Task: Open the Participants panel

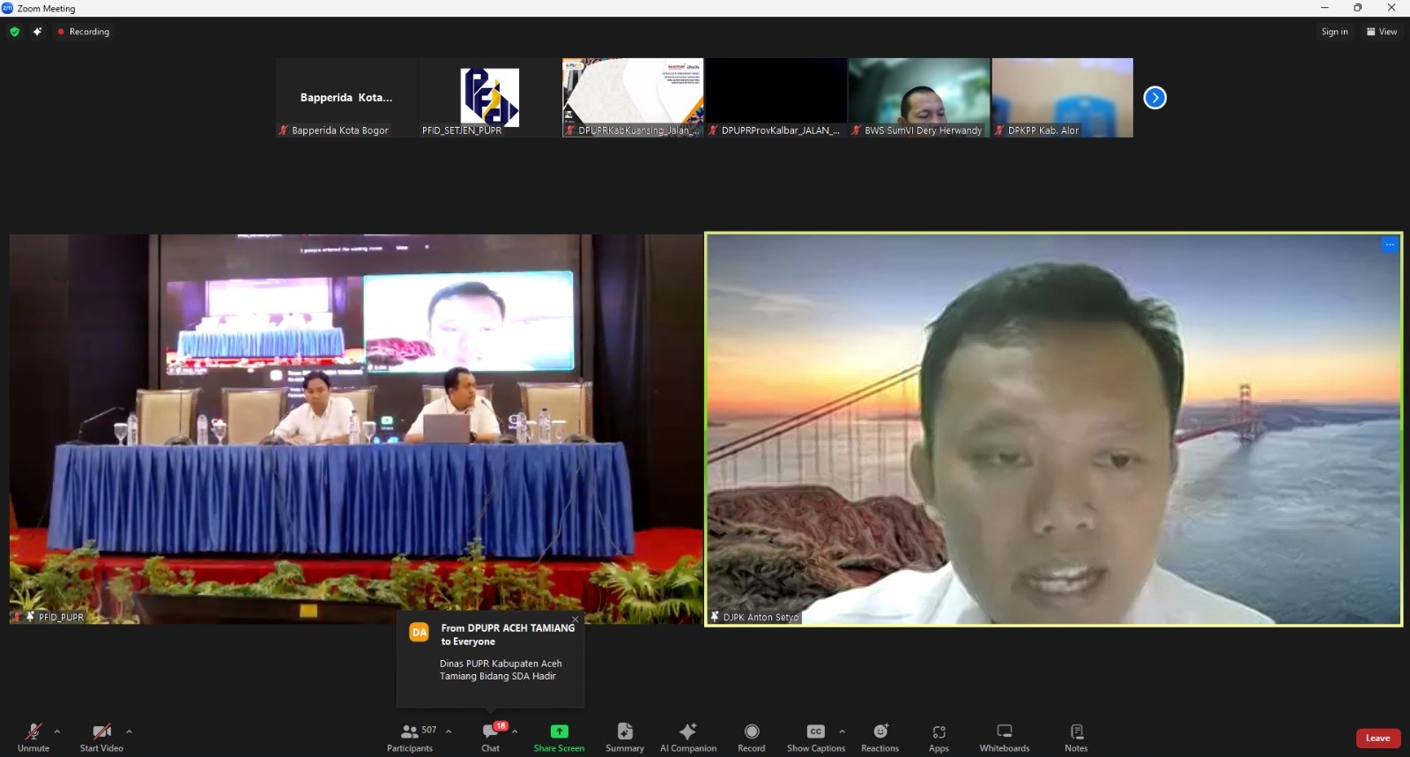Action: point(410,737)
